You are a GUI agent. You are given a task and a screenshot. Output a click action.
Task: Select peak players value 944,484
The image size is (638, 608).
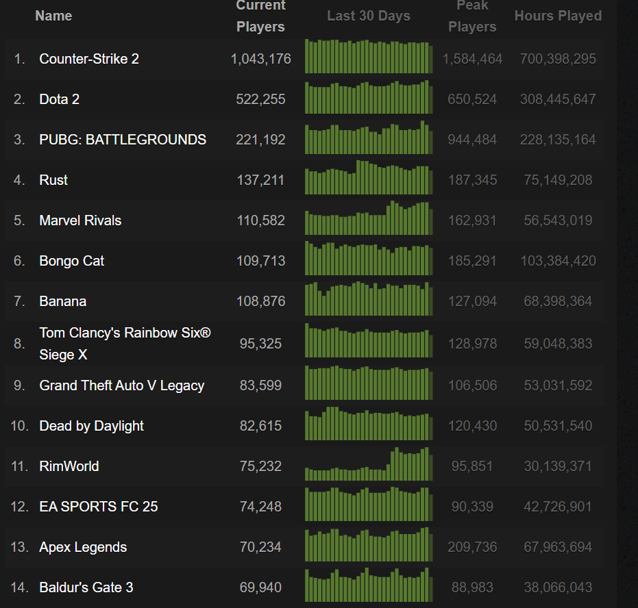pos(472,140)
